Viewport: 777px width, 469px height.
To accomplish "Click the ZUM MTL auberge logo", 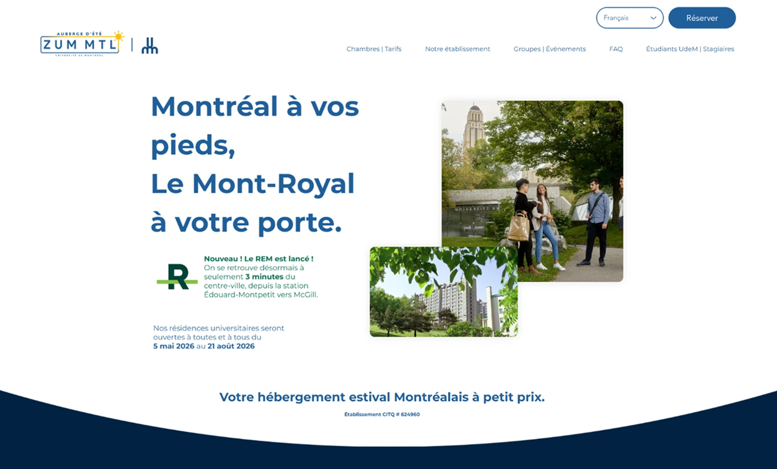I will pyautogui.click(x=82, y=43).
